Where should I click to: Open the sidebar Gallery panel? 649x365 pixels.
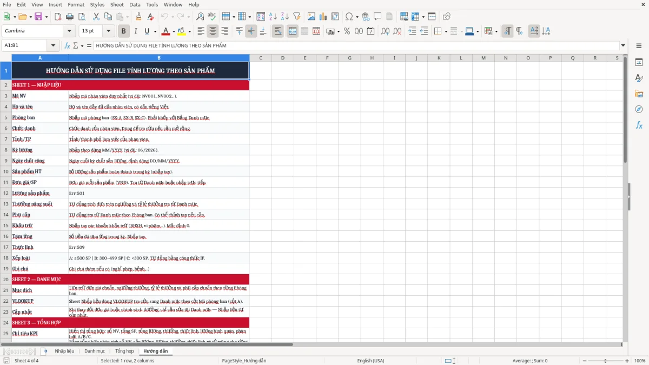[x=639, y=94]
